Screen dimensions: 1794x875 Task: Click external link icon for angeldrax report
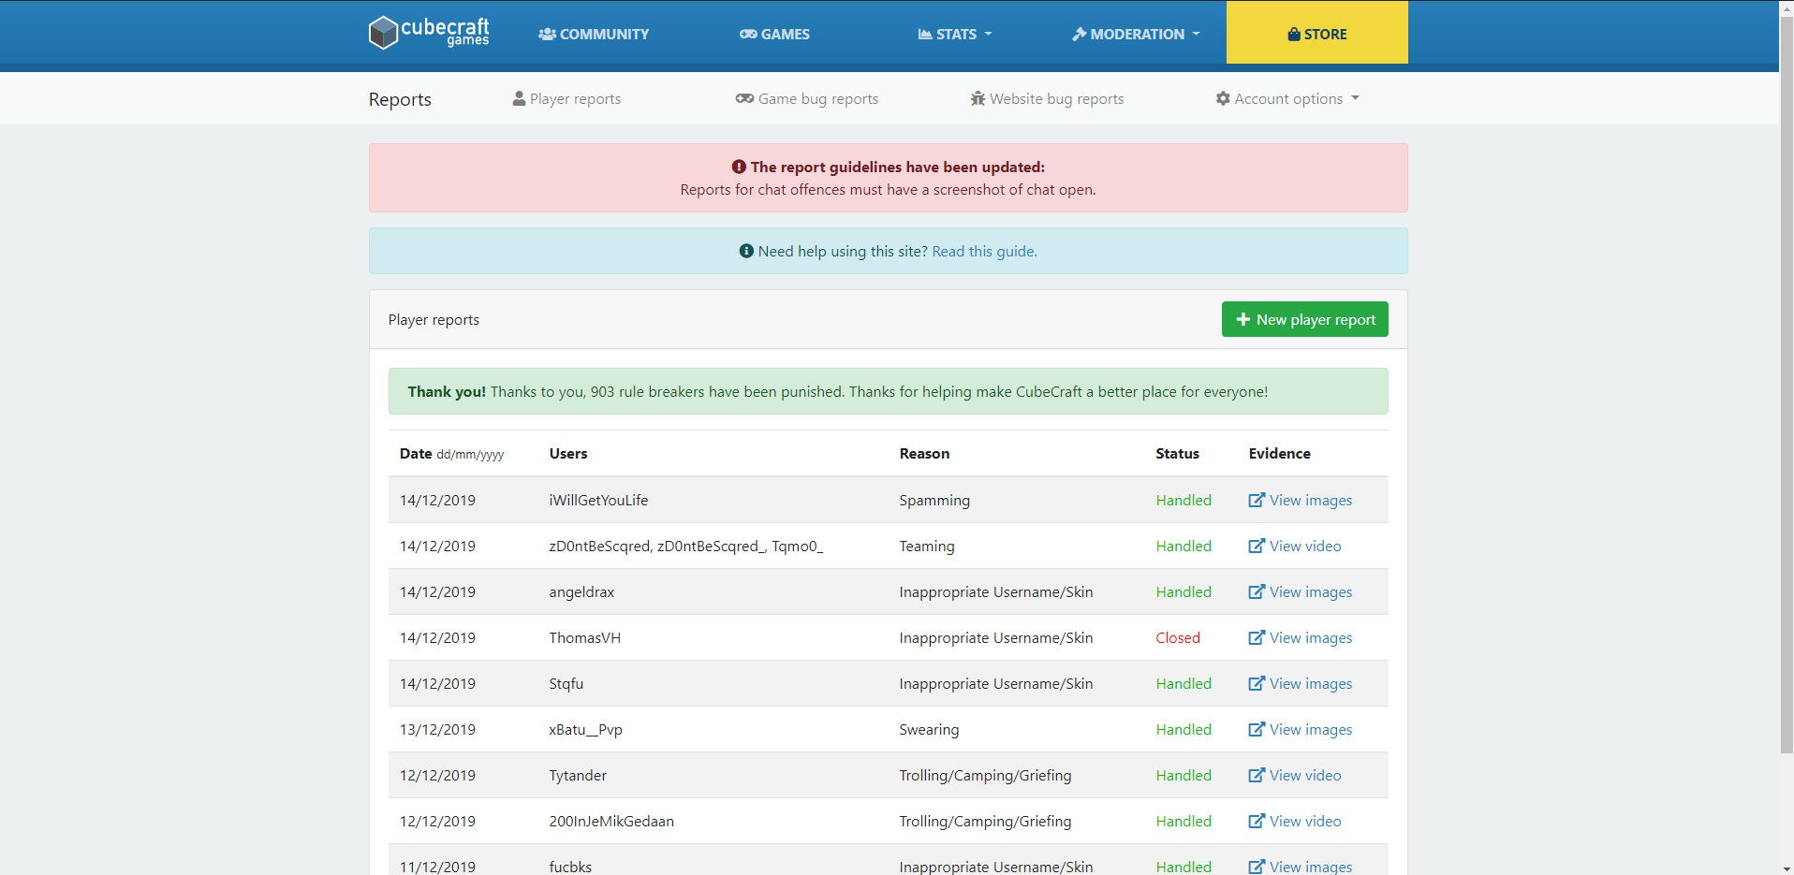tap(1257, 591)
